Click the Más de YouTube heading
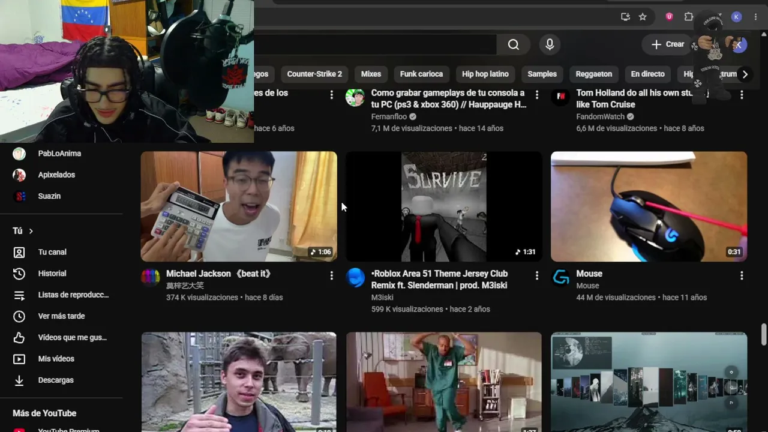Screen dimensions: 768x432 44,413
